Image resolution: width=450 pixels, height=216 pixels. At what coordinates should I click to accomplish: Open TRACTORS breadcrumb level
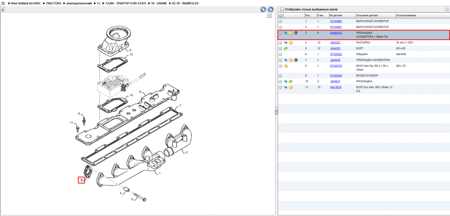pyautogui.click(x=54, y=3)
